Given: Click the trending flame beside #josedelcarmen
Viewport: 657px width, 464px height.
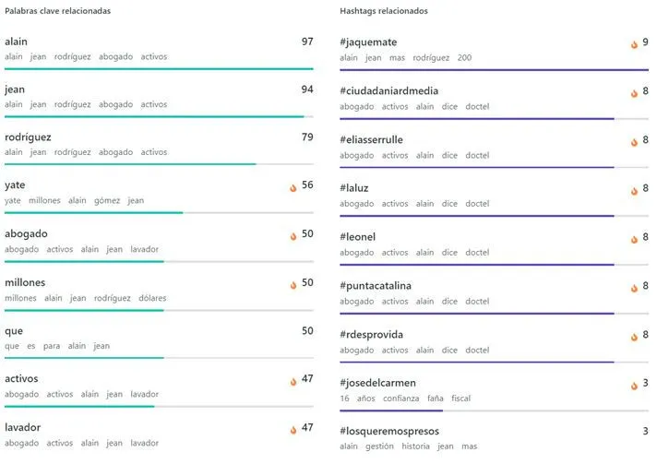Looking at the screenshot, I should pyautogui.click(x=634, y=385).
